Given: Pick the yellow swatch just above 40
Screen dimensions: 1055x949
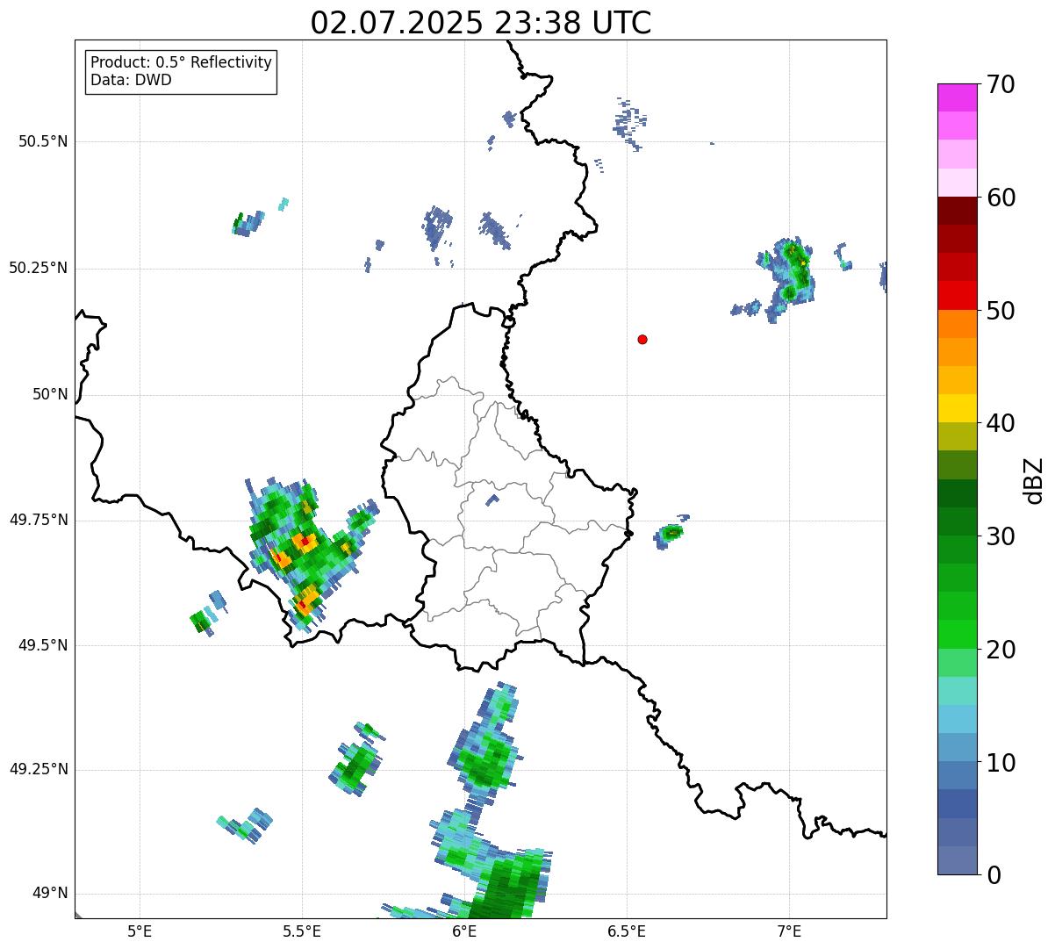Looking at the screenshot, I should [x=958, y=408].
